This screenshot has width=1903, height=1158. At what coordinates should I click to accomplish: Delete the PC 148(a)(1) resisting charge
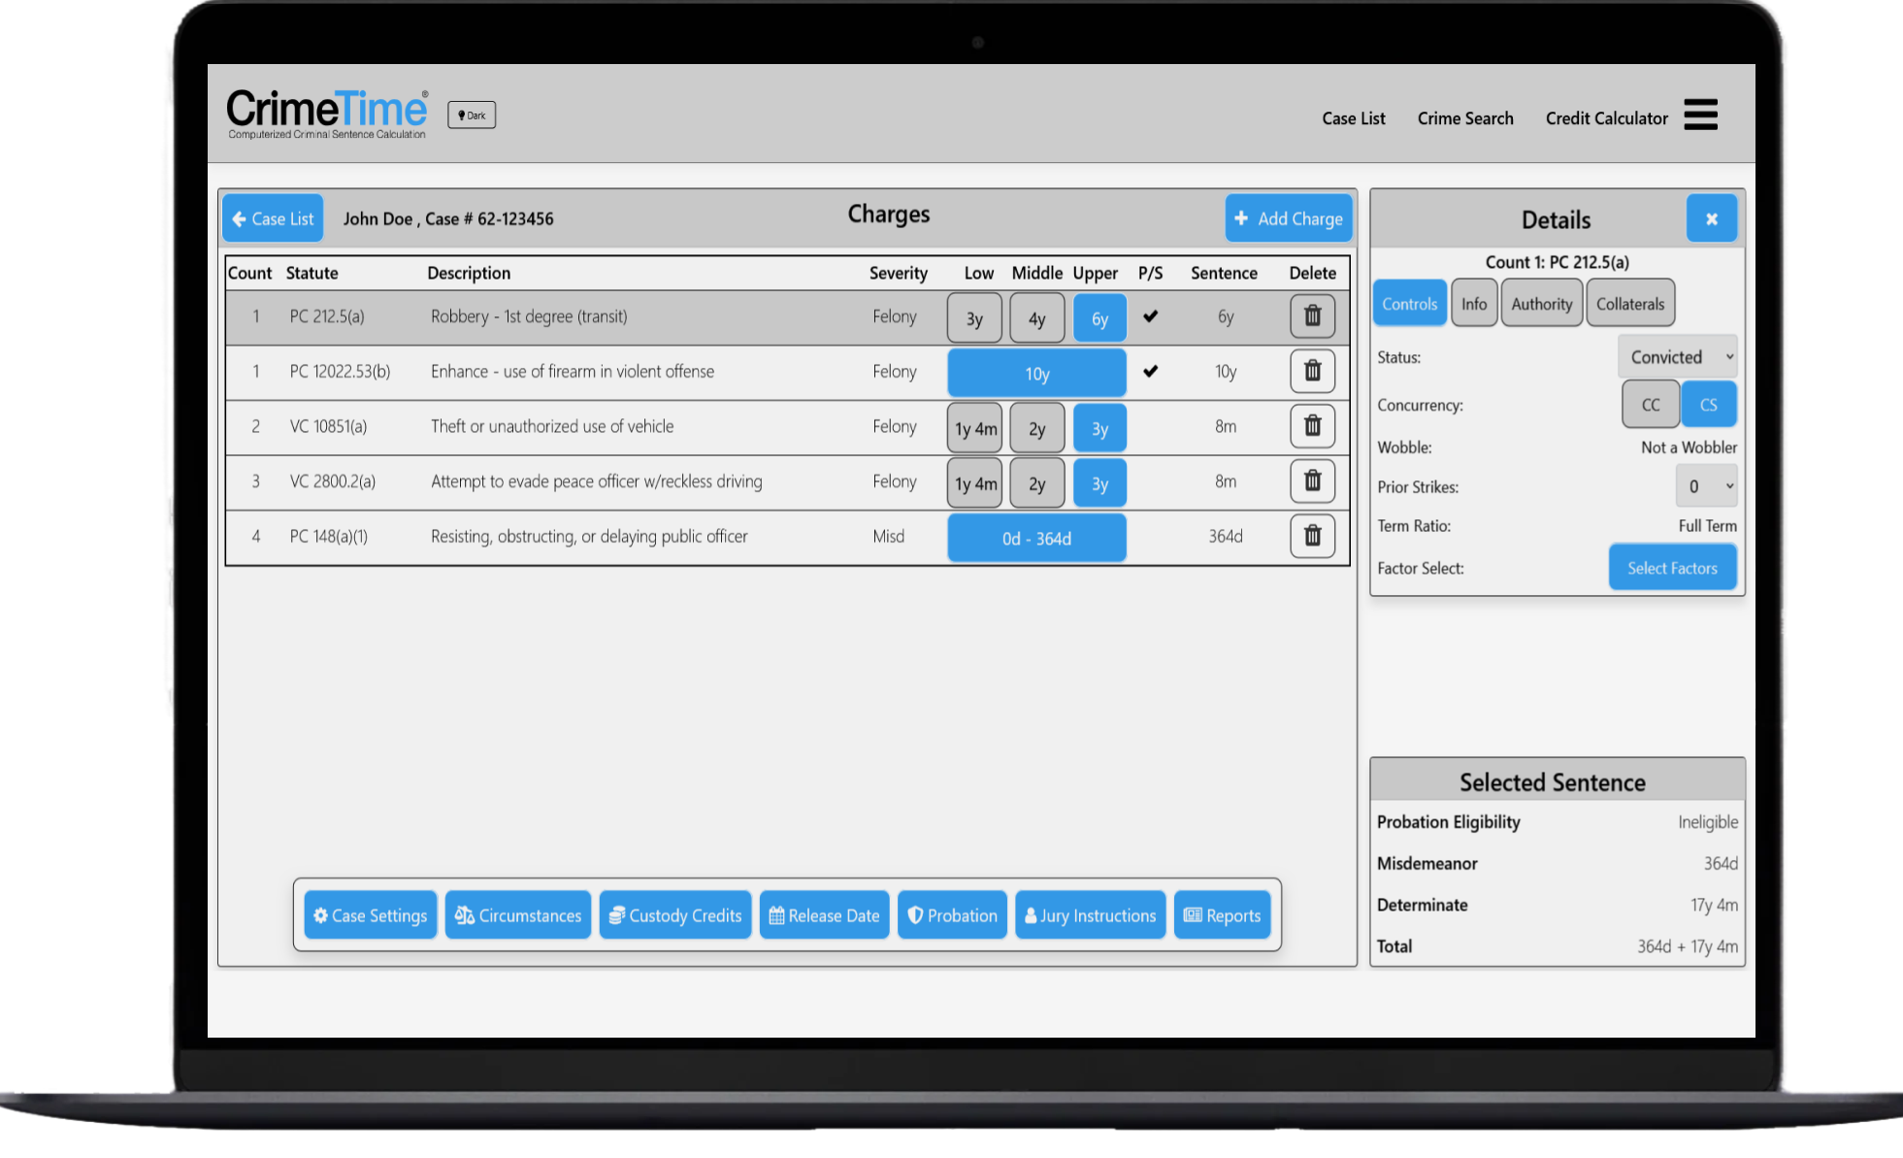pos(1312,536)
